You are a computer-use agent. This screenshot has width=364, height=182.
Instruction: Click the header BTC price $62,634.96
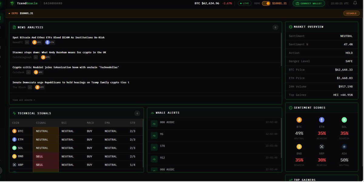coord(210,3)
